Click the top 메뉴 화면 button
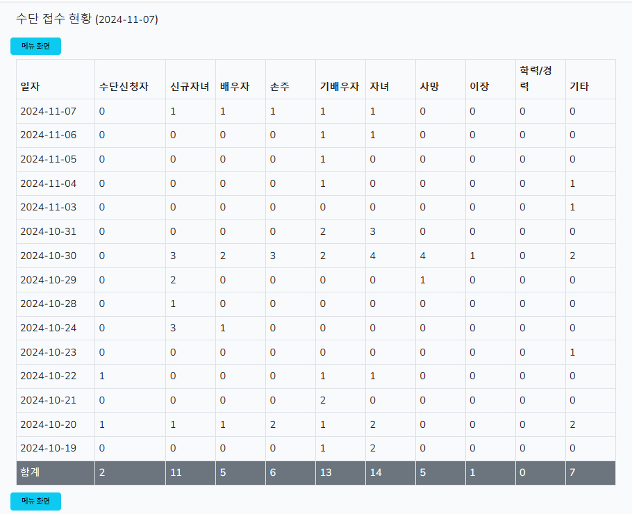The image size is (632, 514). (x=35, y=47)
